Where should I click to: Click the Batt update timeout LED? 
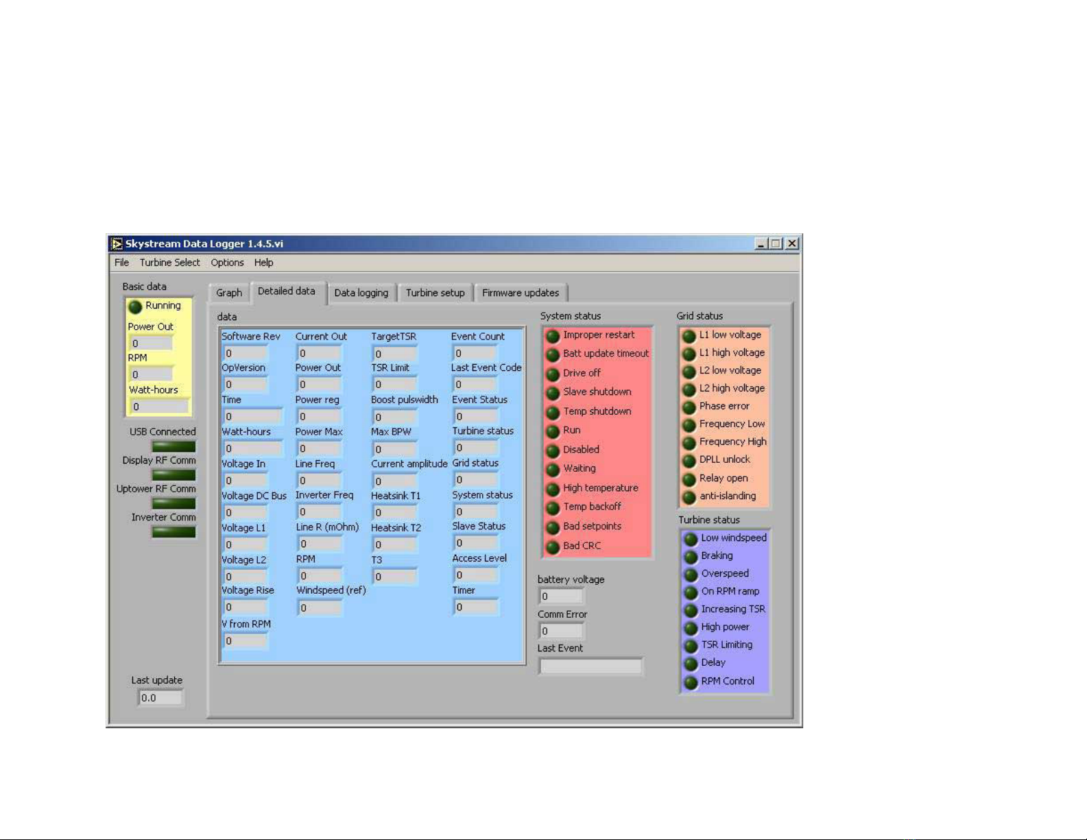tap(552, 355)
